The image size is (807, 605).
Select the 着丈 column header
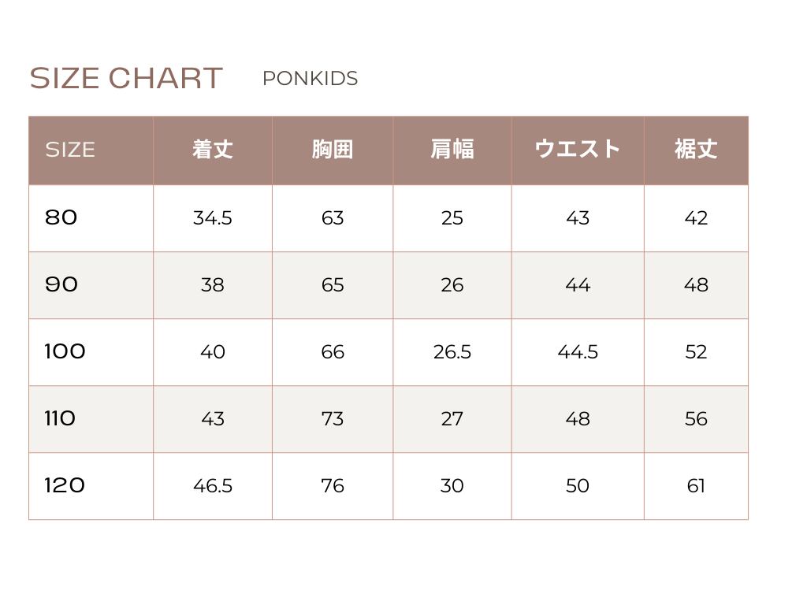click(213, 150)
